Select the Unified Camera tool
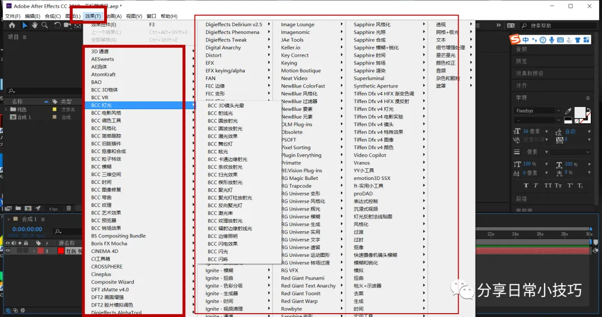Screen dimensions: 602x317 pos(67,25)
